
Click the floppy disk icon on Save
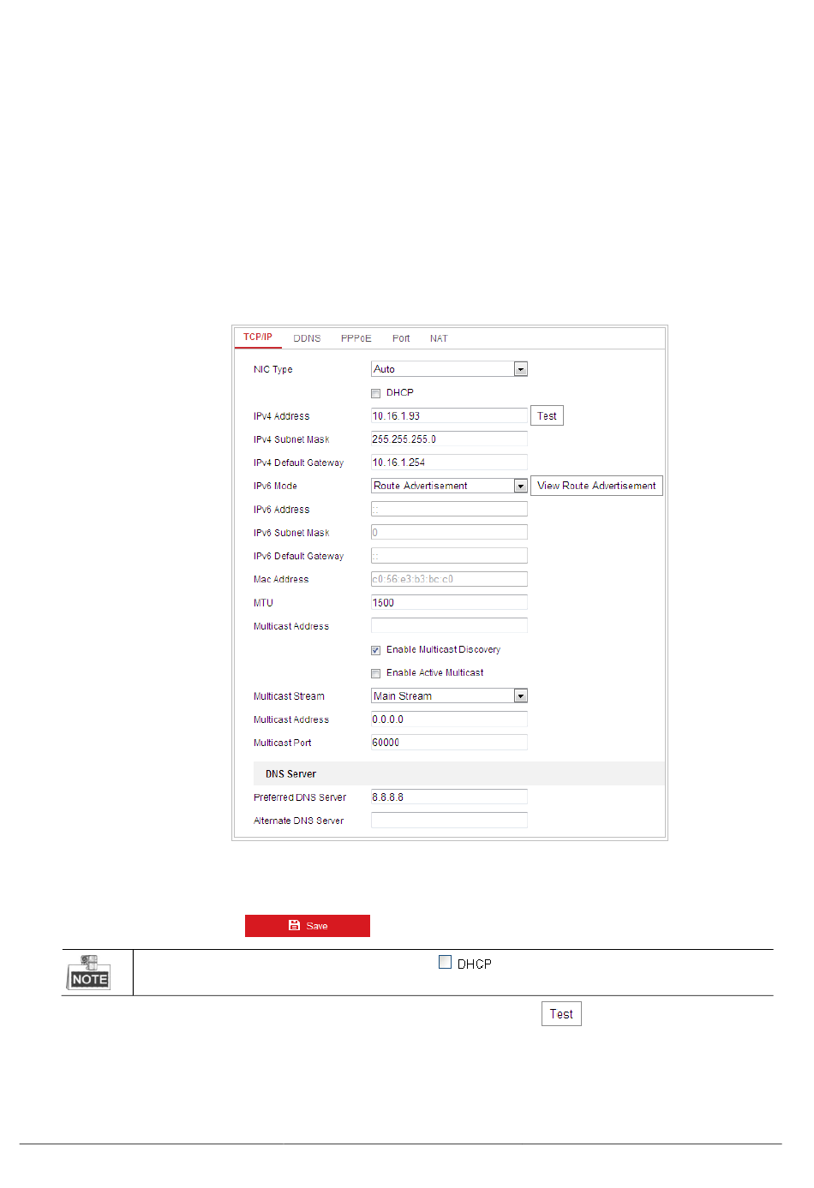[x=294, y=925]
